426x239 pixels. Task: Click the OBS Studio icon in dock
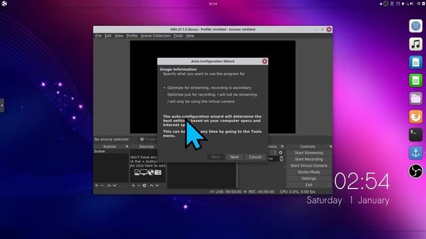(x=415, y=171)
